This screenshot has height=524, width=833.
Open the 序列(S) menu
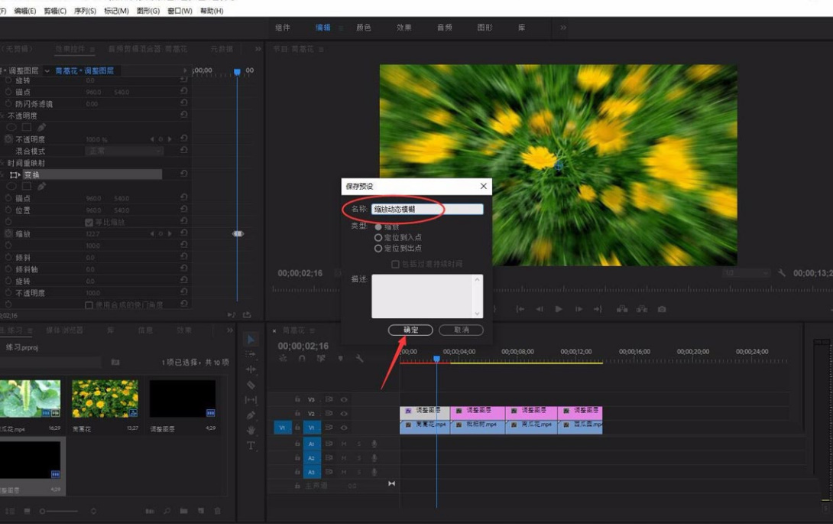(x=85, y=11)
